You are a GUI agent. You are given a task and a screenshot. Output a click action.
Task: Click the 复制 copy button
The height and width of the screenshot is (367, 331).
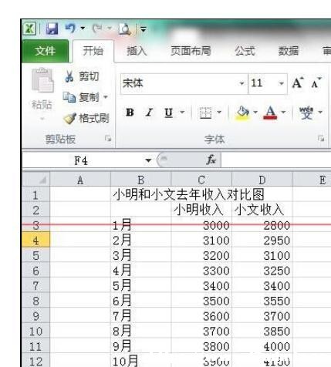point(82,97)
